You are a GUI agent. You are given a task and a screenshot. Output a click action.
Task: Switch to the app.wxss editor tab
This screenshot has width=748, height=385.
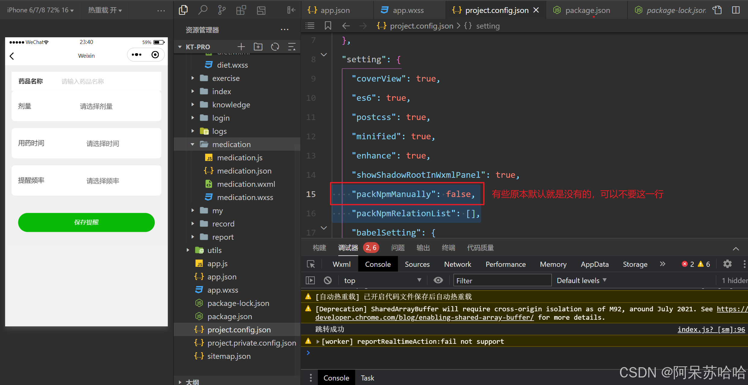point(408,10)
